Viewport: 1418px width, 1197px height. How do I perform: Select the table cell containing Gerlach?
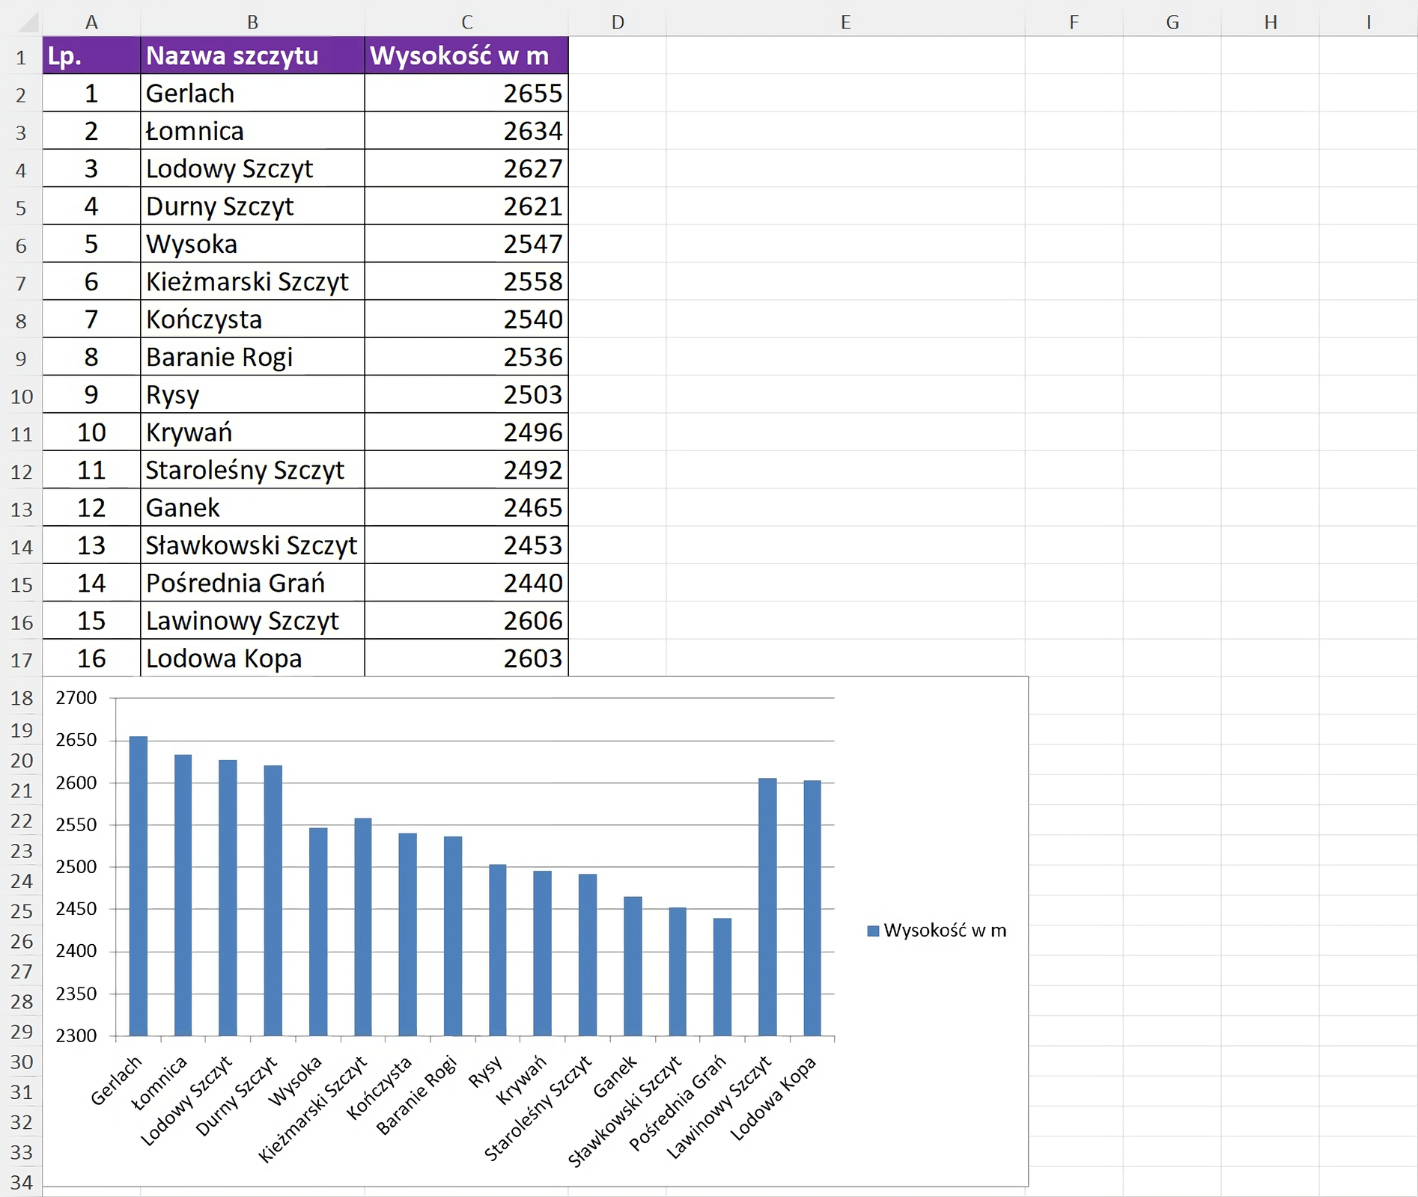click(x=252, y=94)
